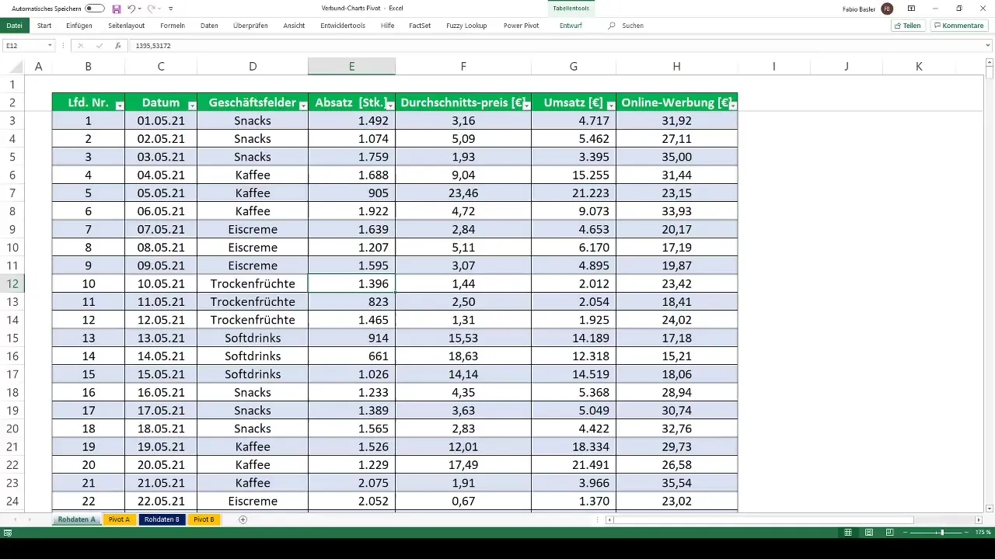The height and width of the screenshot is (559, 995).
Task: Open the Überprüfen ribbon tab
Action: point(250,26)
